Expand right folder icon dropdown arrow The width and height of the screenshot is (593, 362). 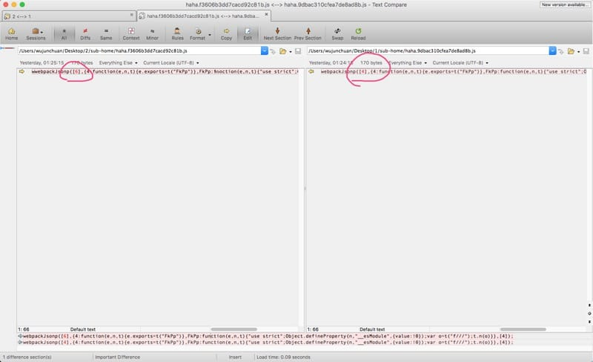tap(579, 52)
